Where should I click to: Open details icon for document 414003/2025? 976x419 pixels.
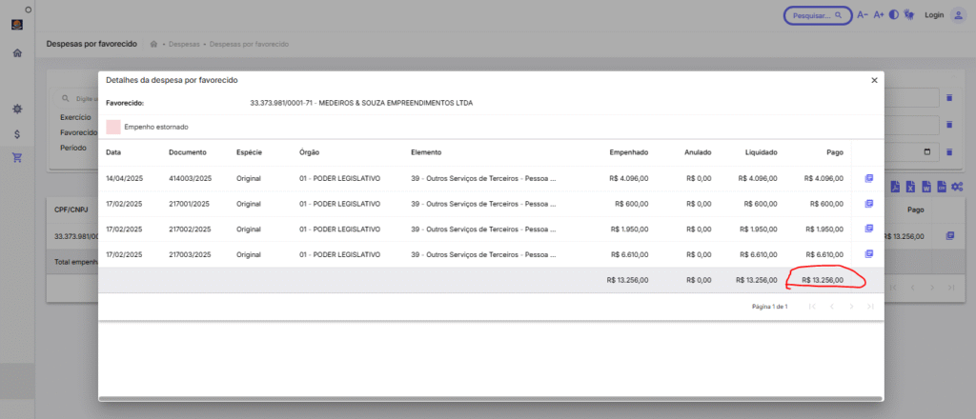point(869,178)
